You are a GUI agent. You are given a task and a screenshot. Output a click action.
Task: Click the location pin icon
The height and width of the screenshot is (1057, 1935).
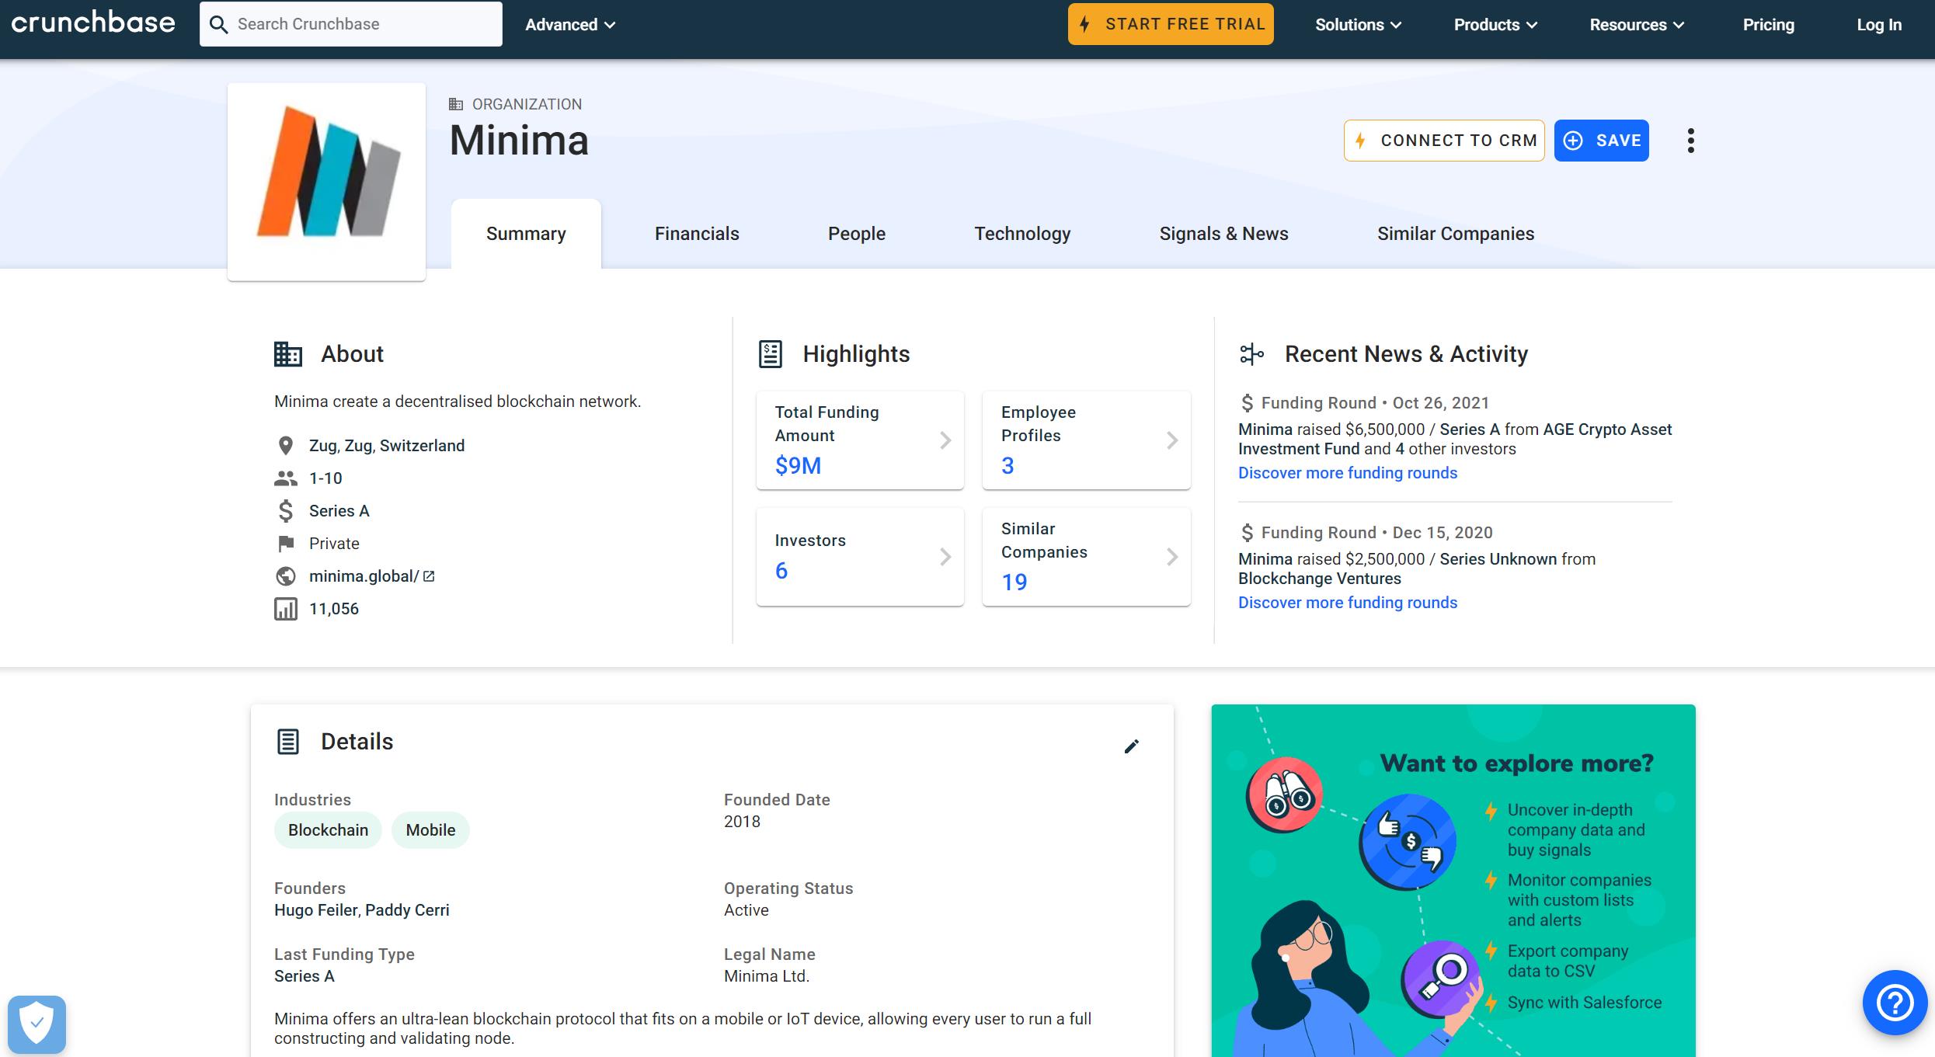point(286,446)
